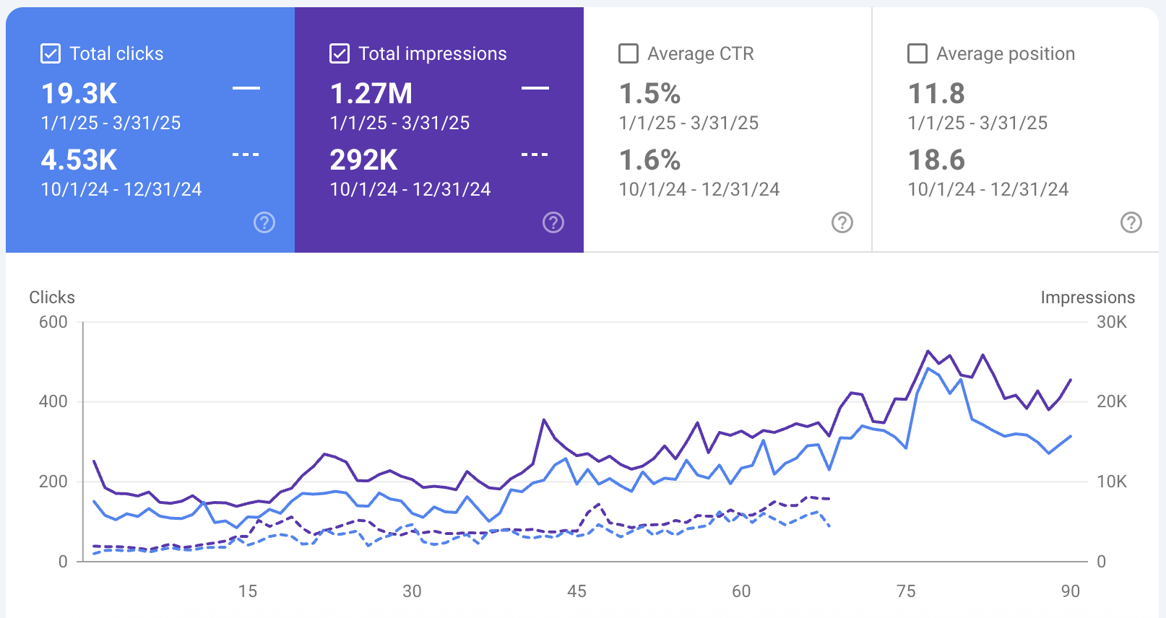The width and height of the screenshot is (1166, 618).
Task: Select the 11.8 average position value
Action: pos(936,94)
